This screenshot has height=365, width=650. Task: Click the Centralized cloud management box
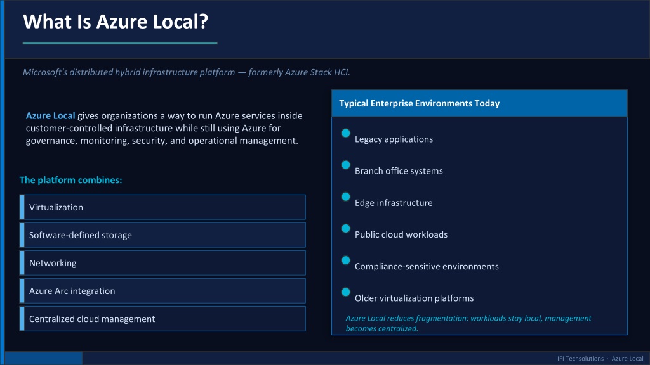(x=162, y=319)
